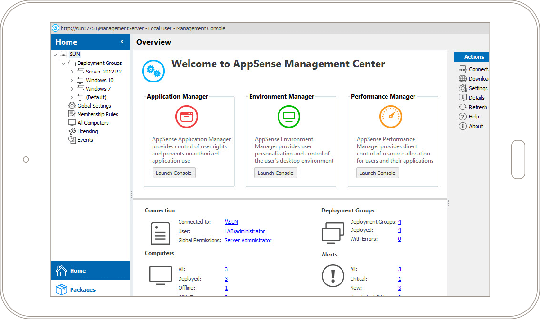
Task: Click the Windows 7 group icon
Action: pos(80,89)
